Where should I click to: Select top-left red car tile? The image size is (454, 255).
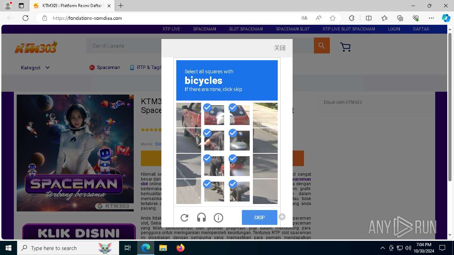point(189,115)
